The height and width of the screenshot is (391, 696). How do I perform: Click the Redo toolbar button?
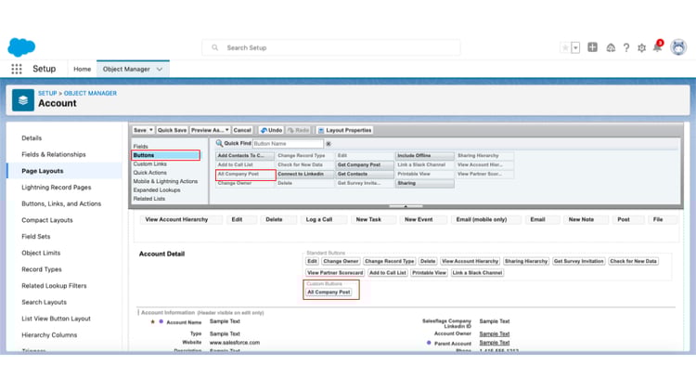click(298, 130)
